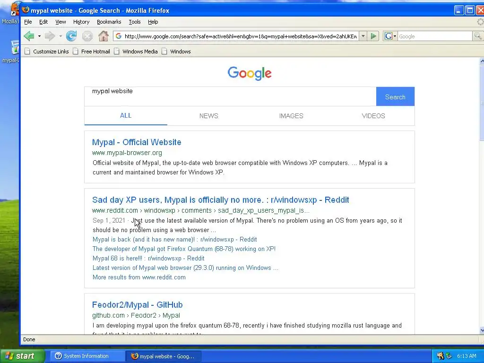Switch to the IMAGES results tab

291,116
